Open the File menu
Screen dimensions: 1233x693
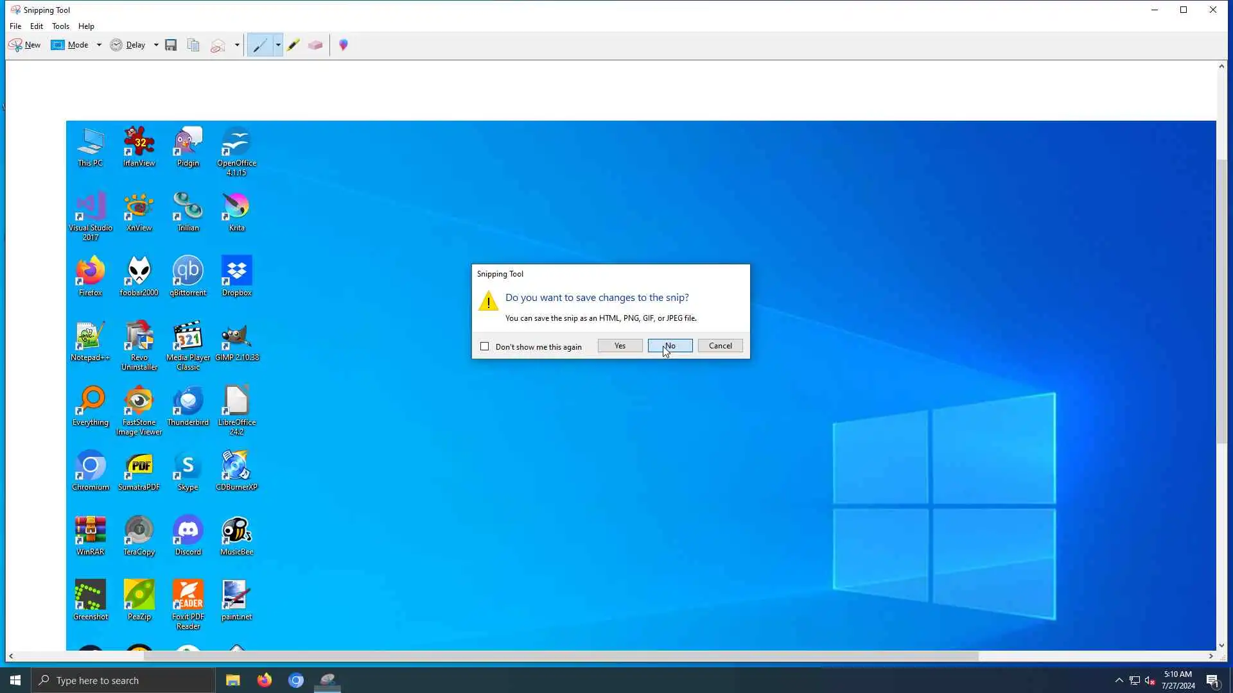coord(15,26)
